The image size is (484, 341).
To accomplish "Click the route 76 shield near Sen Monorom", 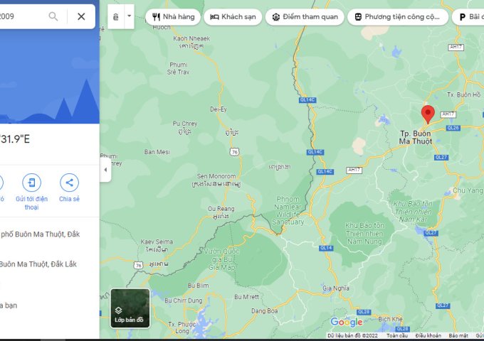I will (x=234, y=152).
